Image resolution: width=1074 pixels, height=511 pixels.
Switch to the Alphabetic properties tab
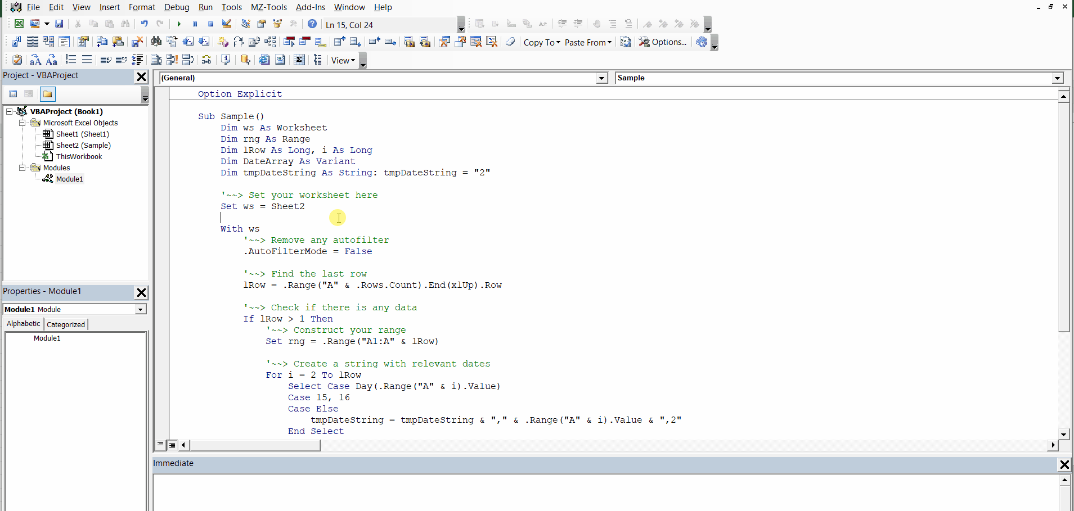pos(24,324)
